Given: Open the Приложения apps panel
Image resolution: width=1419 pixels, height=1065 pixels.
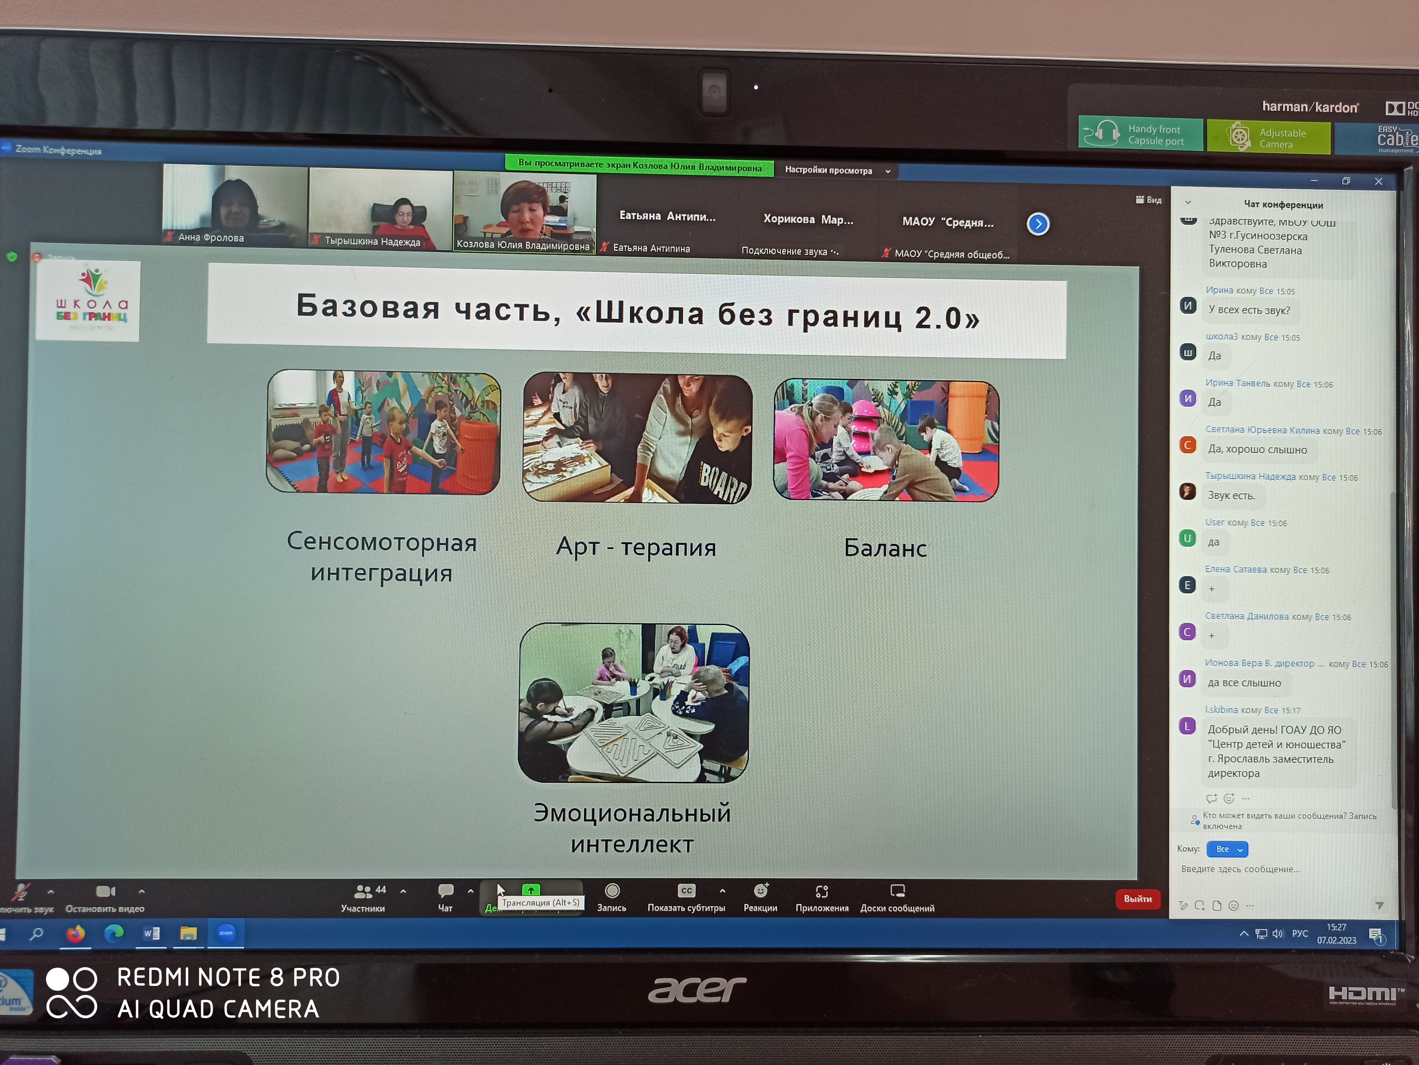Looking at the screenshot, I should point(822,898).
